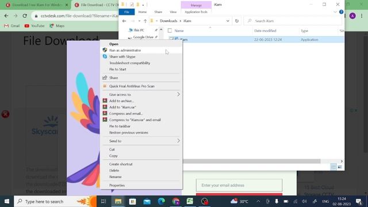
Task: Click Explorer up one level arrow
Action: pos(145,21)
